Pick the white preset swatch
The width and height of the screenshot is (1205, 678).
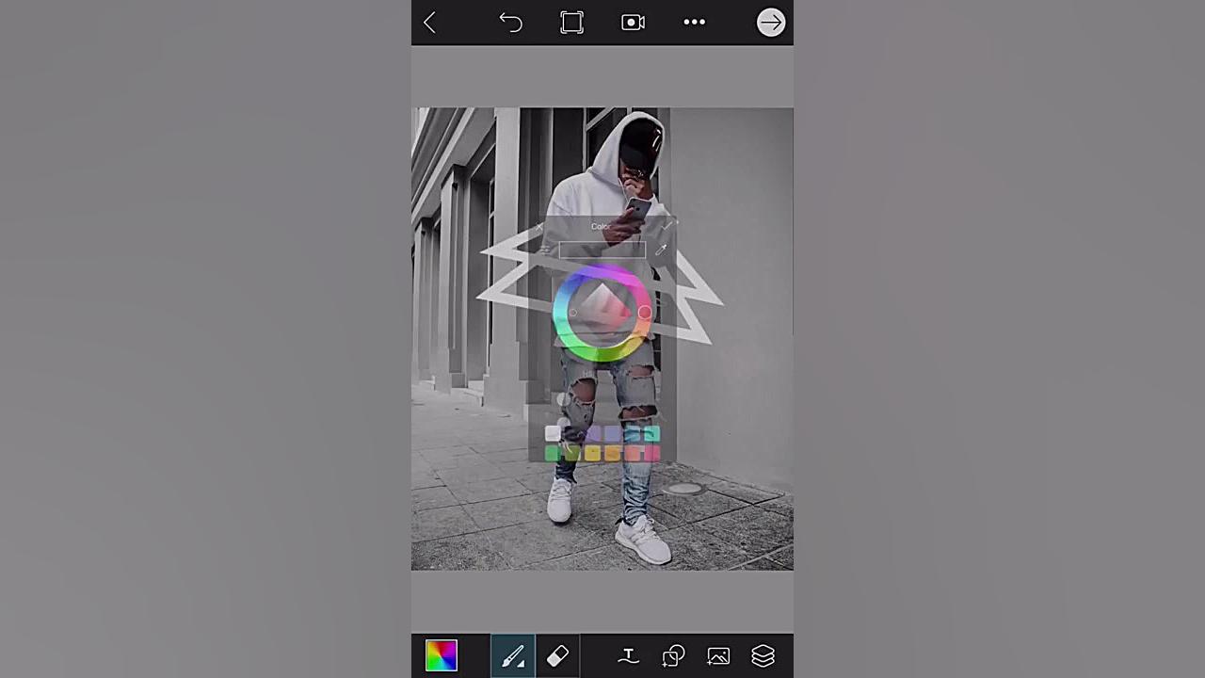click(553, 433)
